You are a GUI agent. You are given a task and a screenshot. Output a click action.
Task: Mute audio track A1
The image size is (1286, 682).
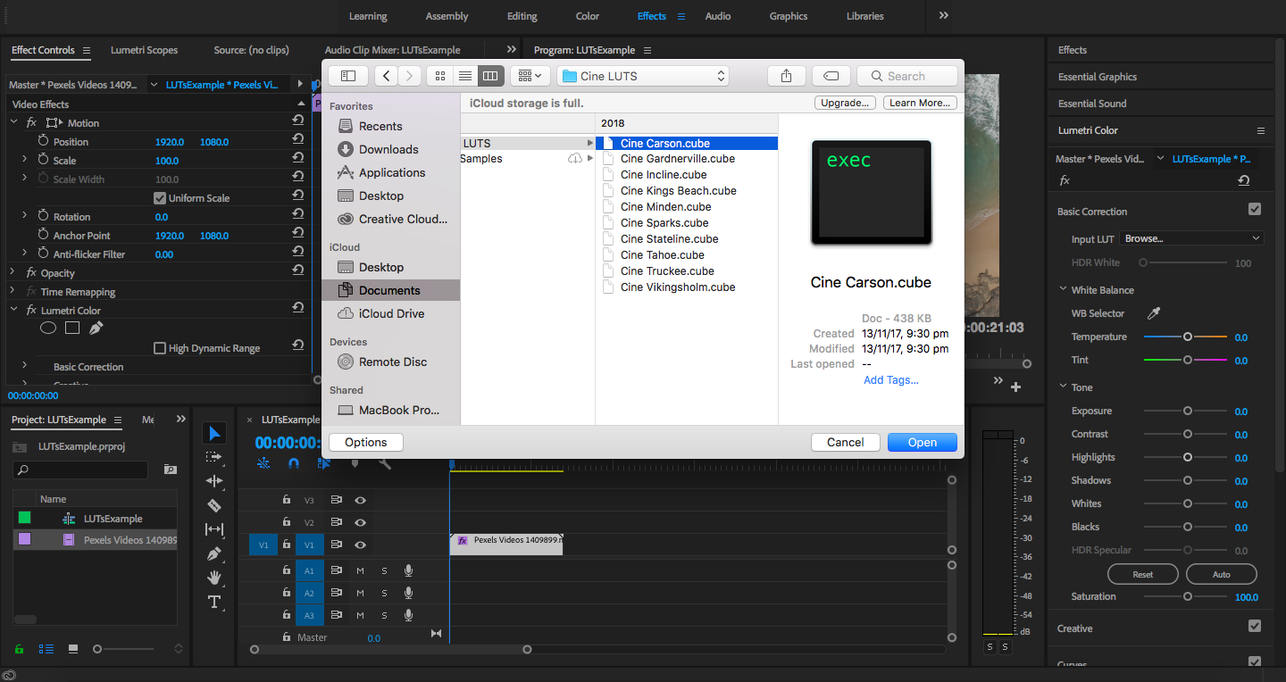point(361,570)
